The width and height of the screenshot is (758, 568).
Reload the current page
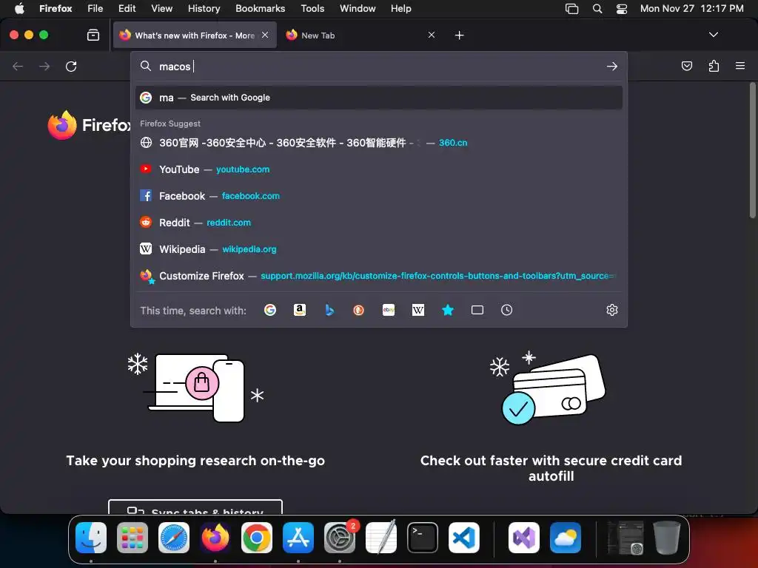71,66
